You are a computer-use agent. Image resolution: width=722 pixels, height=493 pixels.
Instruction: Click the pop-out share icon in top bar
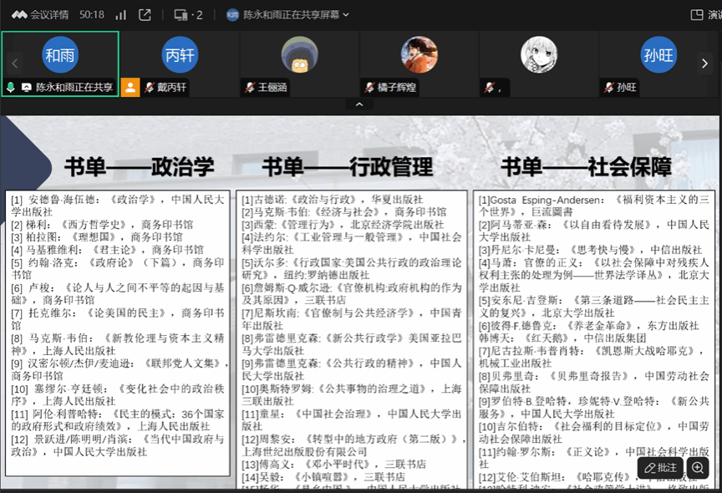coord(145,14)
